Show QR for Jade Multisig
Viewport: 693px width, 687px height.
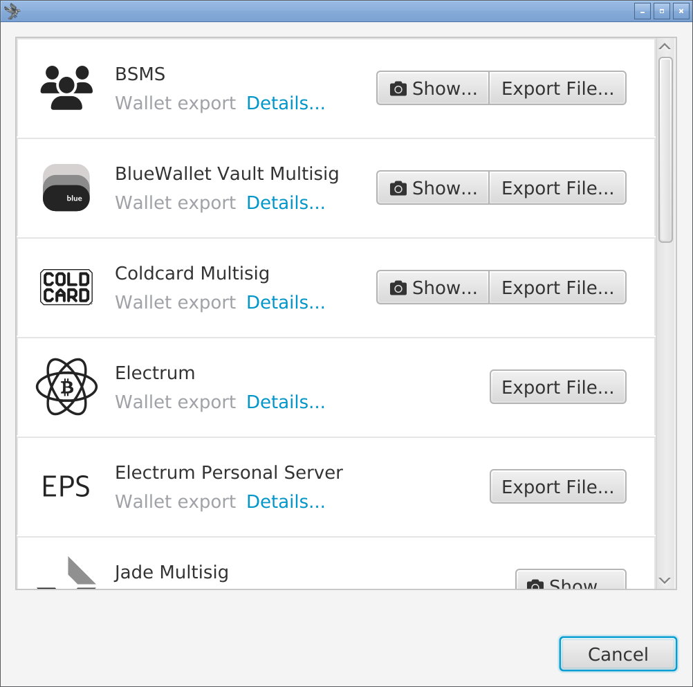tap(571, 579)
